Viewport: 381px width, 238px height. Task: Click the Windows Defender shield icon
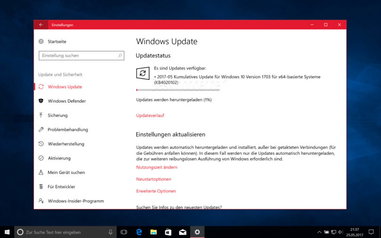41,101
